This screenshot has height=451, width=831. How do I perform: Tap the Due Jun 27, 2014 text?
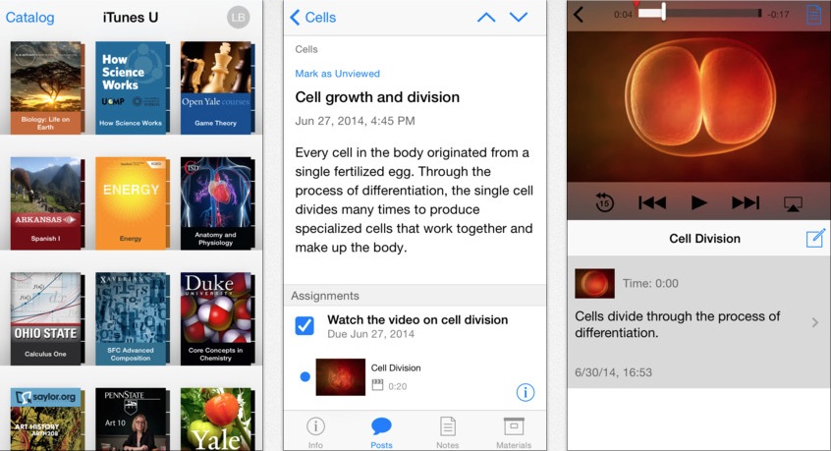point(370,334)
